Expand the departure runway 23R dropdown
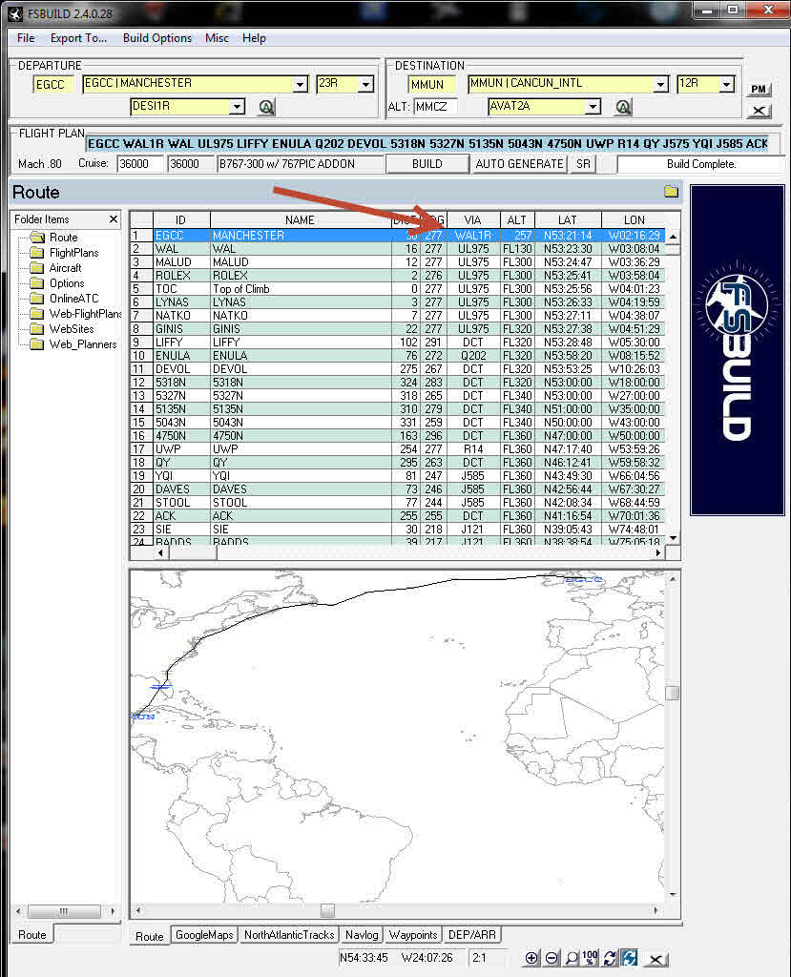 (x=366, y=84)
